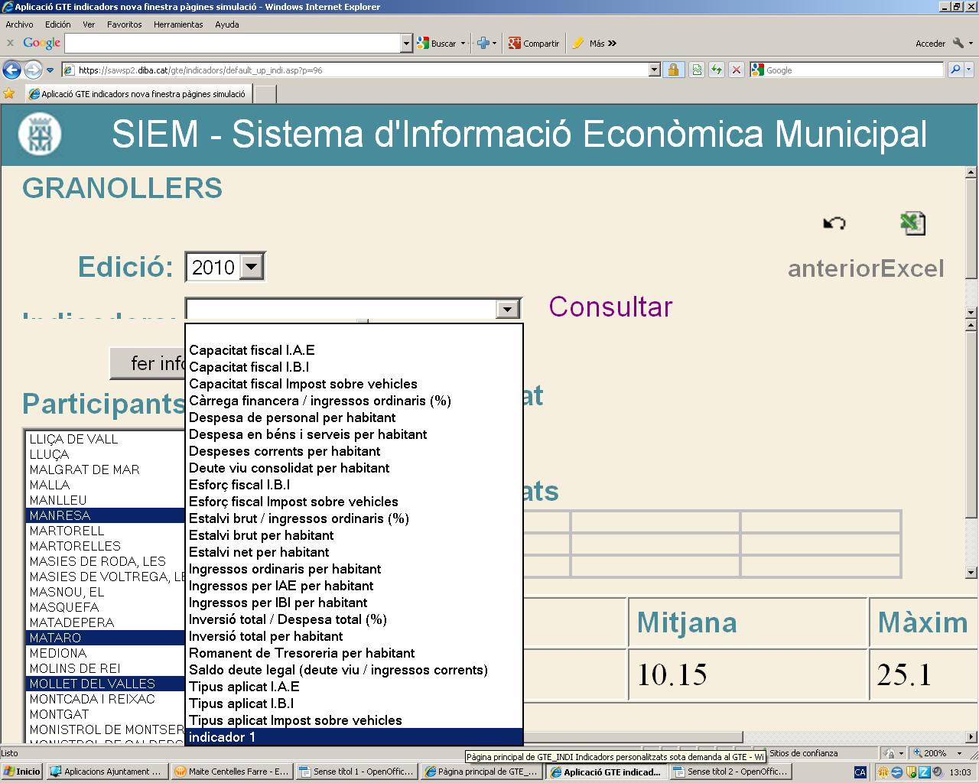Click the search magnifier icon

[955, 70]
